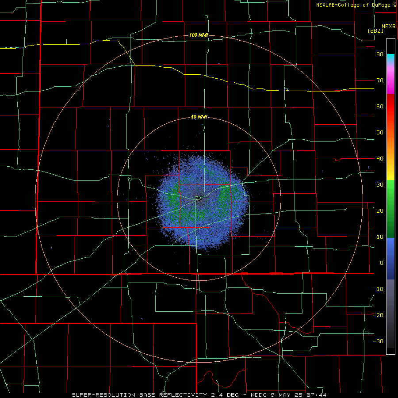
Task: Click the "100 NMI" range ring label
Action: coord(199,35)
